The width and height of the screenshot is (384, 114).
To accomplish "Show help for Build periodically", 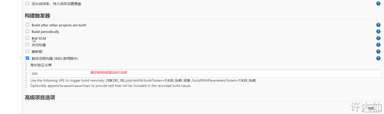I will pos(378,31).
